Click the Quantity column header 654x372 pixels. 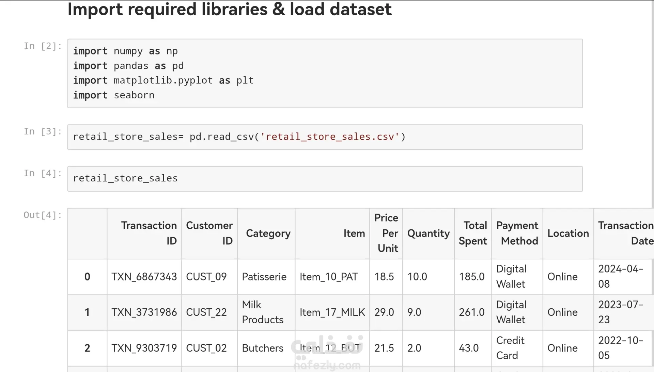[429, 233]
